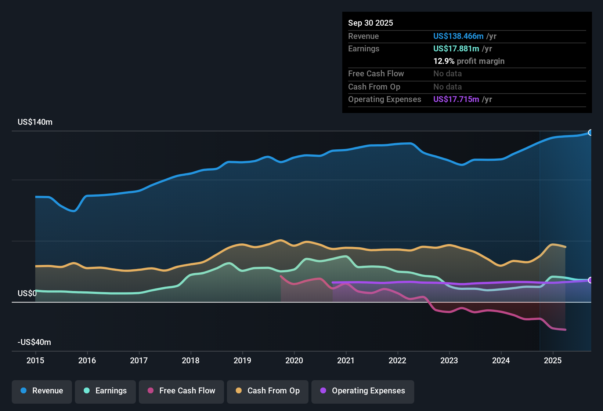The image size is (603, 411).
Task: Click the white Earnings endpoint marker at chart edge
Action: pos(591,280)
